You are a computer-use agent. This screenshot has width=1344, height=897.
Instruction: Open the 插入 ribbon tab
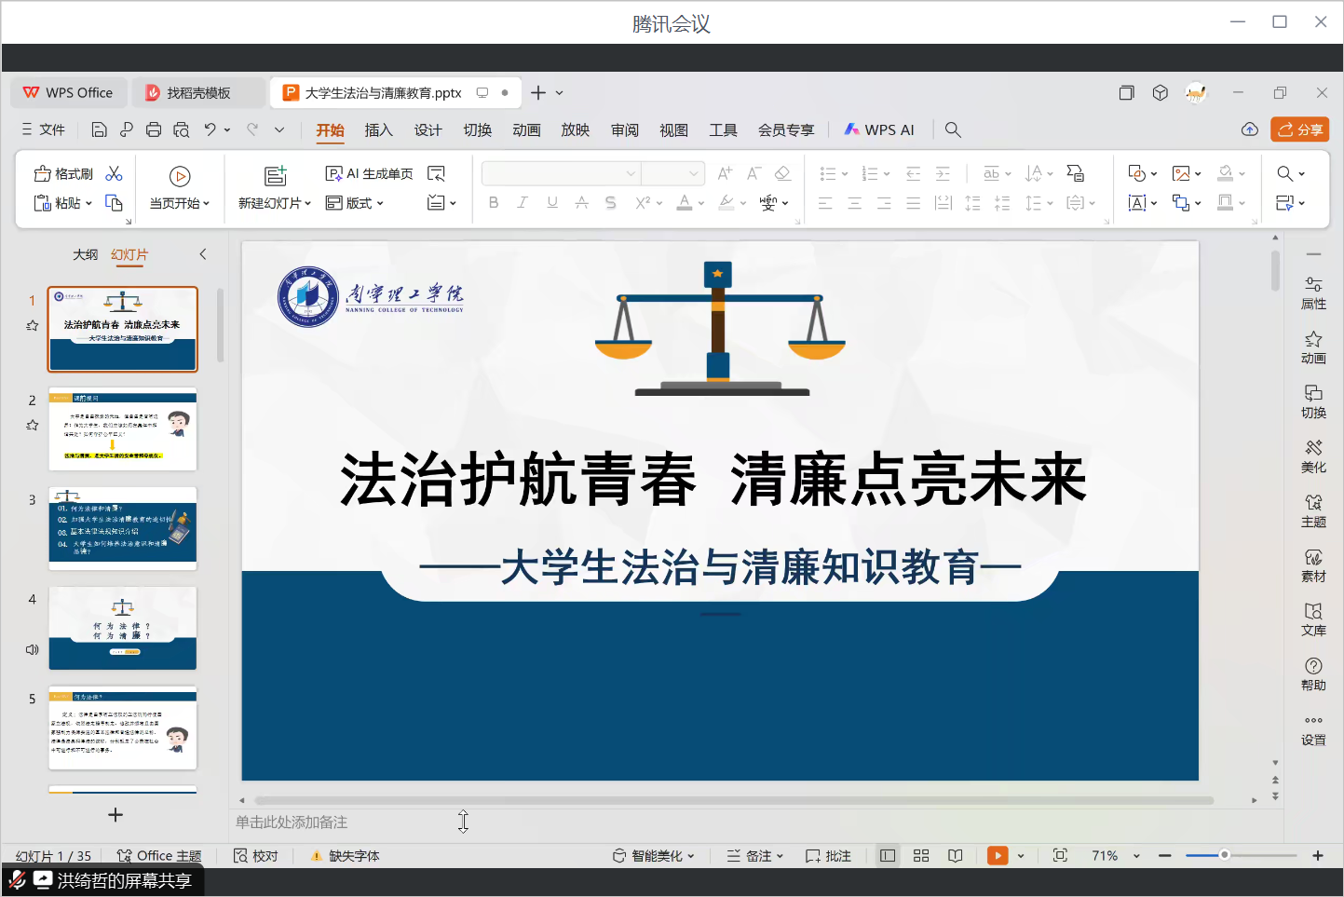point(378,130)
